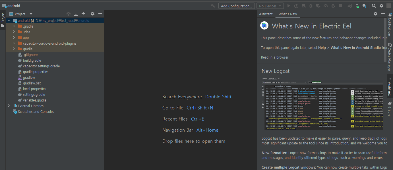Hide the Assistant panel
This screenshot has height=170, width=393.
point(383,14)
